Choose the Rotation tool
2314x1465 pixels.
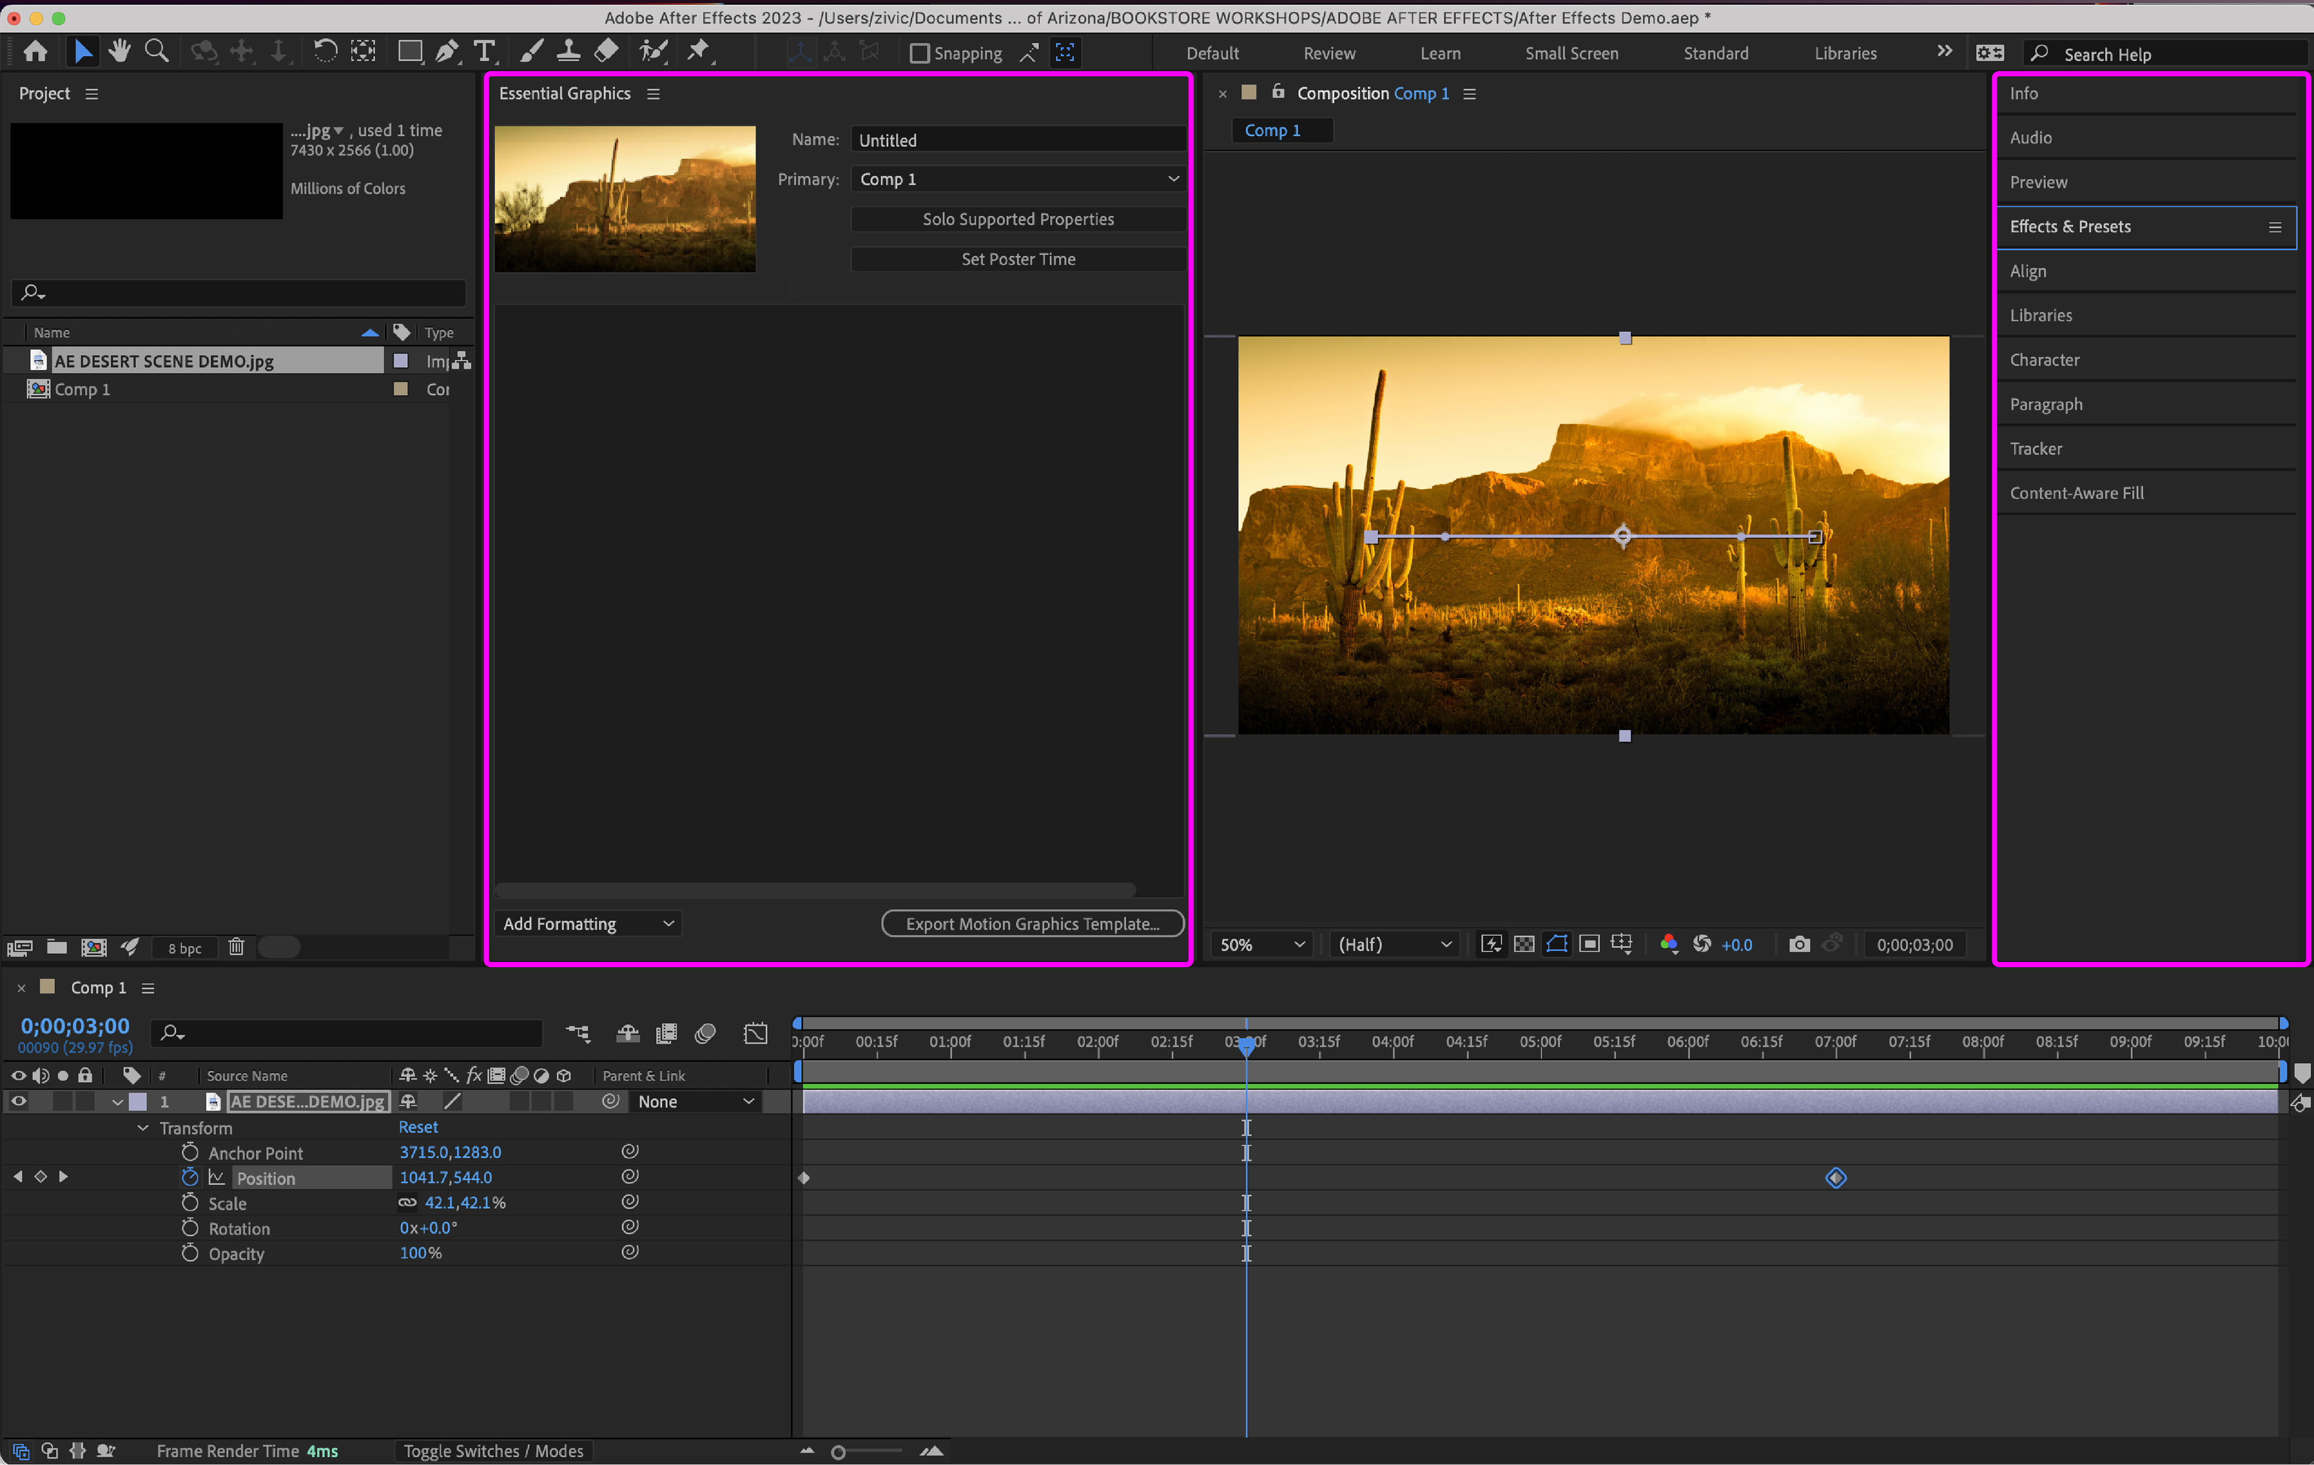(x=325, y=52)
